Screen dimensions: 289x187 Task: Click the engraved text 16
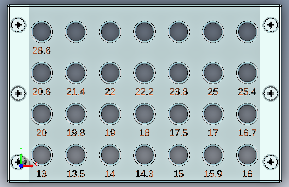tap(247, 174)
